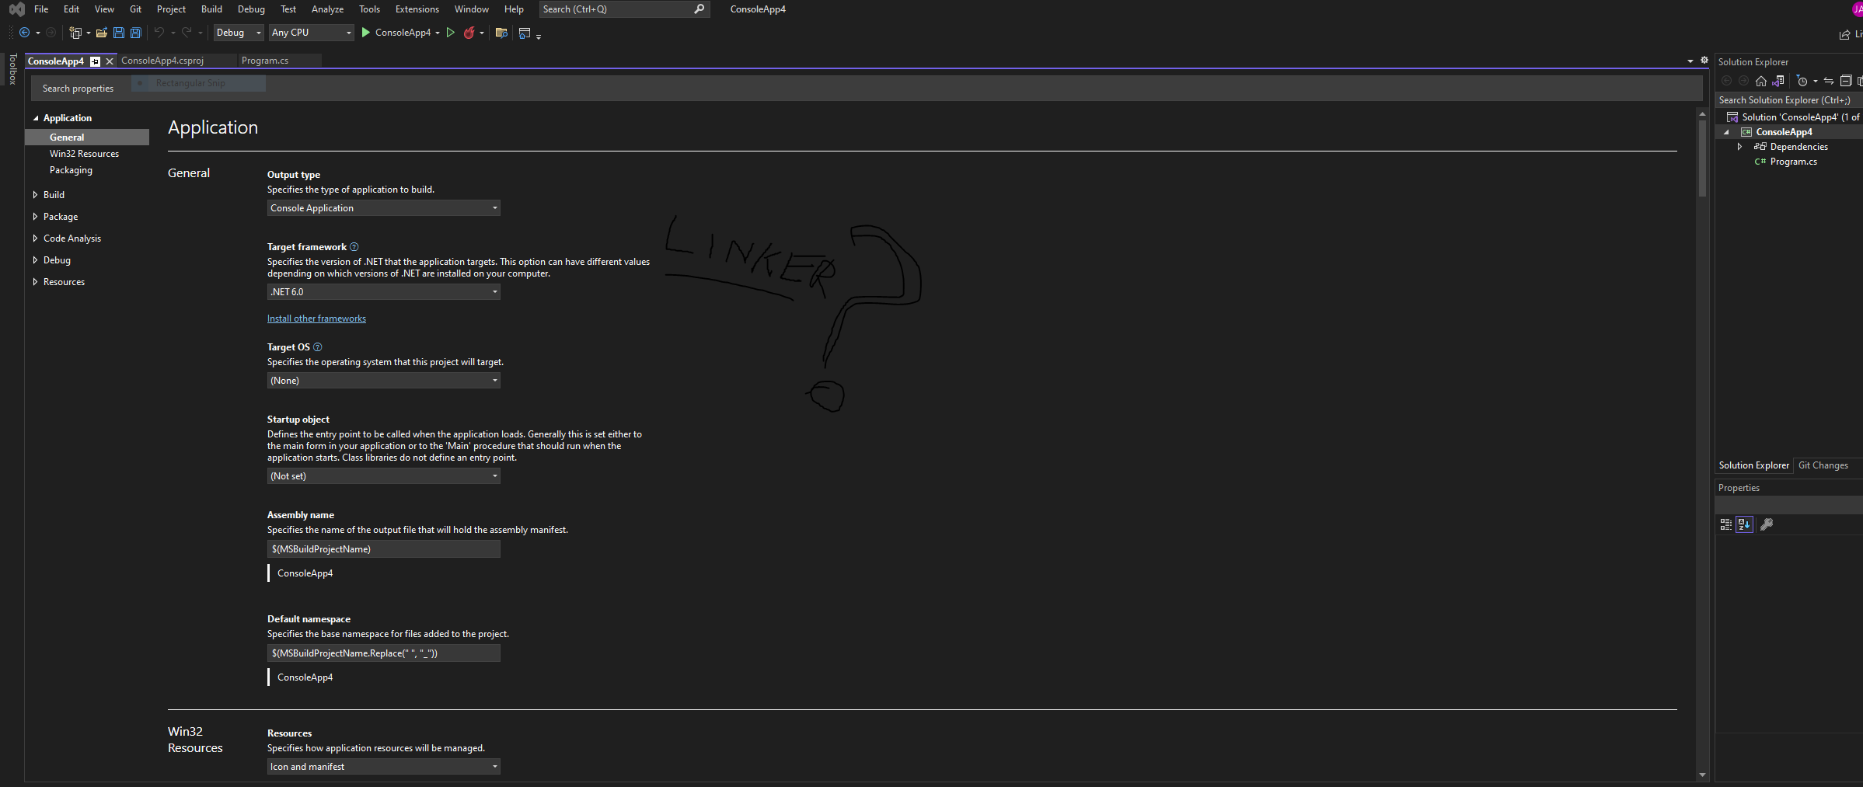Select Program.cs in Solution Explorer
Screen dimensions: 1863x787
1793,161
